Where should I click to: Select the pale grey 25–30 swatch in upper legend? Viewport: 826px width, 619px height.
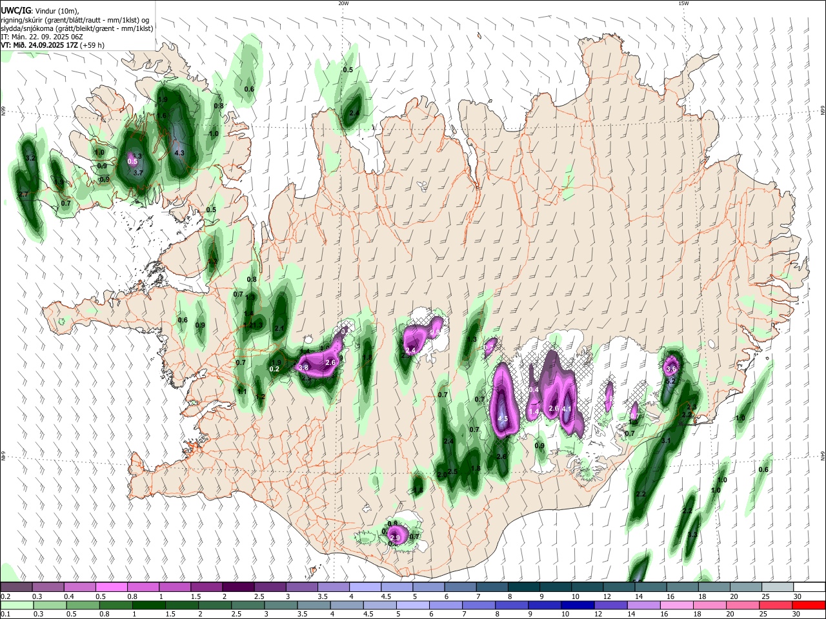tap(777, 587)
